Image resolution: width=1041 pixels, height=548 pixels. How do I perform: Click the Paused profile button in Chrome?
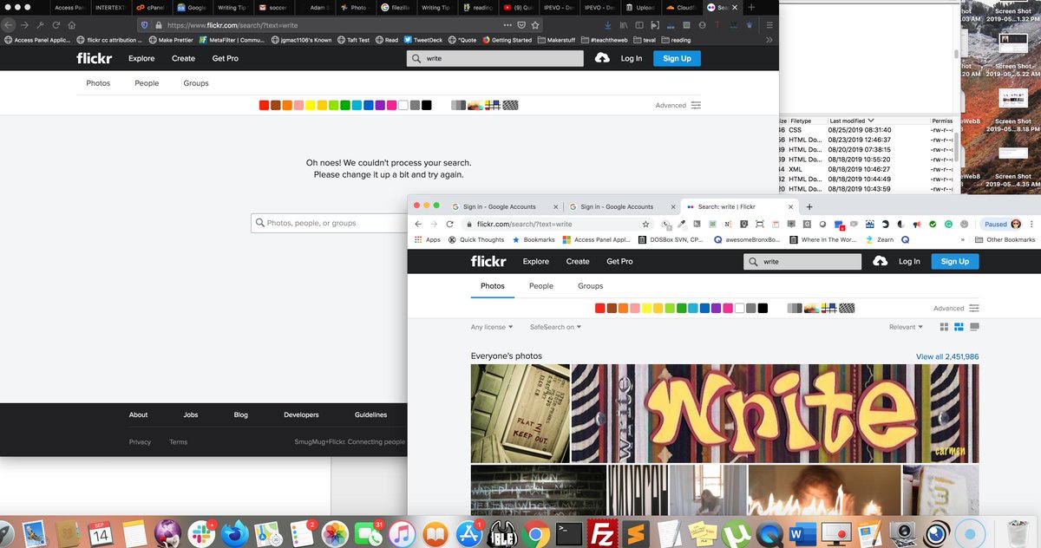tap(1002, 224)
